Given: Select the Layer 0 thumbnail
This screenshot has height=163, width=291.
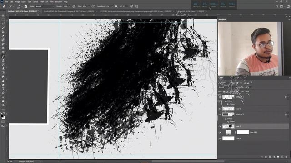Looking at the screenshot, I should click(228, 139).
